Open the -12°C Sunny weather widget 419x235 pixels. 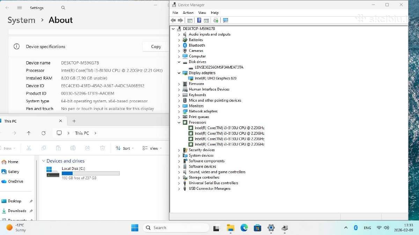pyautogui.click(x=16, y=228)
